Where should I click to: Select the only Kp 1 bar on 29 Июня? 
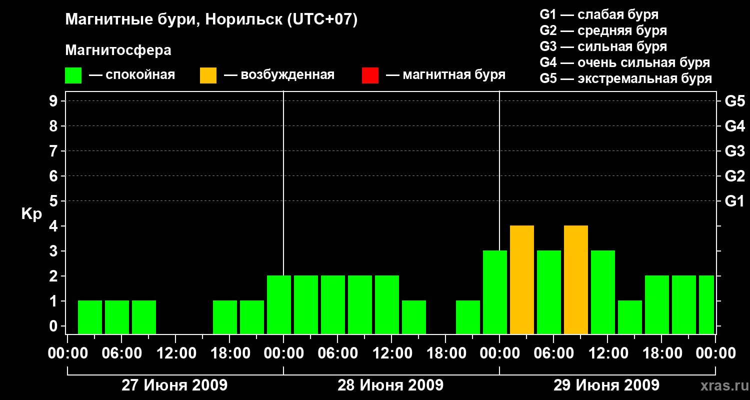(630, 317)
